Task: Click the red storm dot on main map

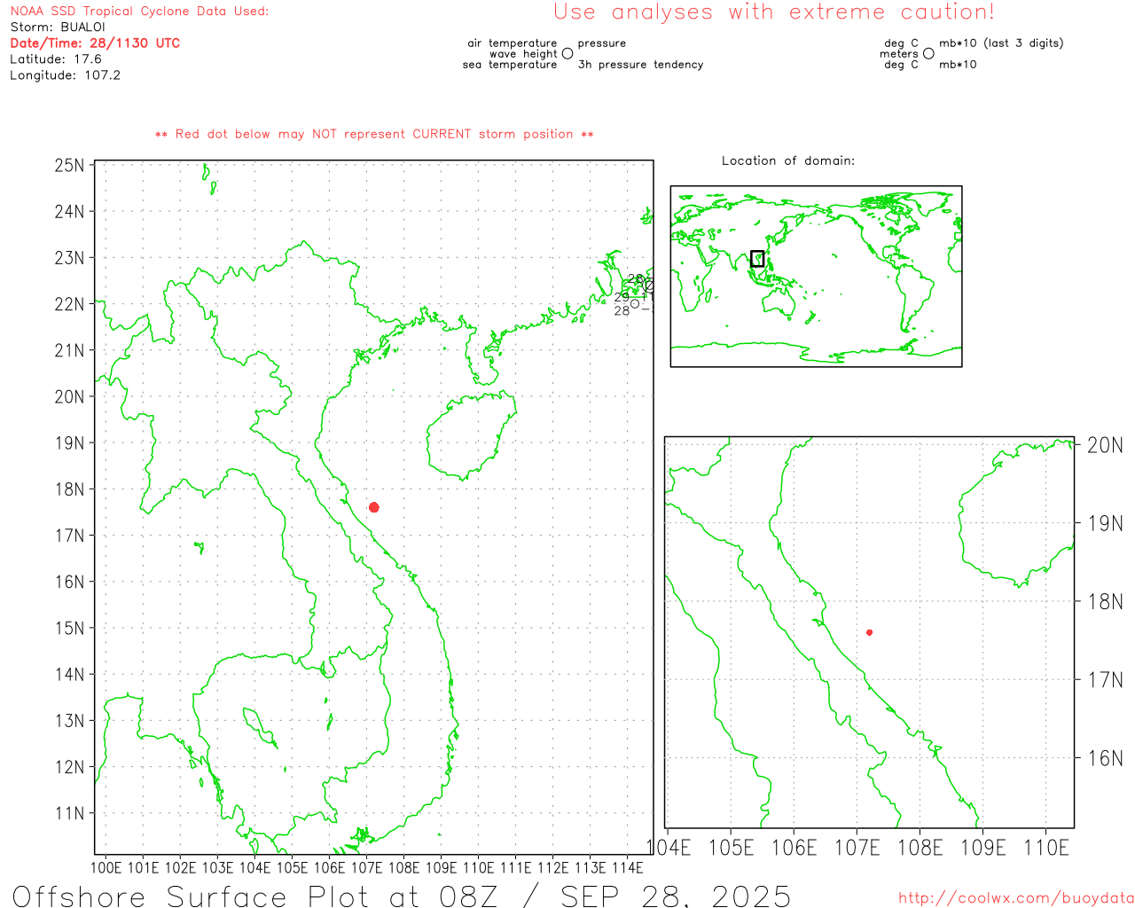Action: tap(374, 507)
